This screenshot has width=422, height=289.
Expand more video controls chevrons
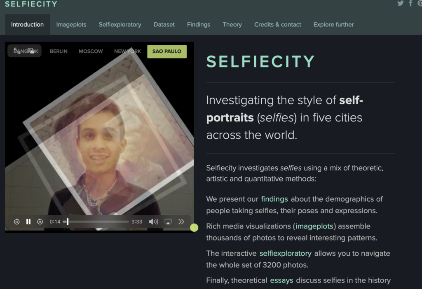coord(181,221)
